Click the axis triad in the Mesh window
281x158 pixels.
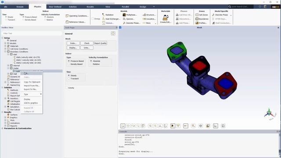pos(269,114)
